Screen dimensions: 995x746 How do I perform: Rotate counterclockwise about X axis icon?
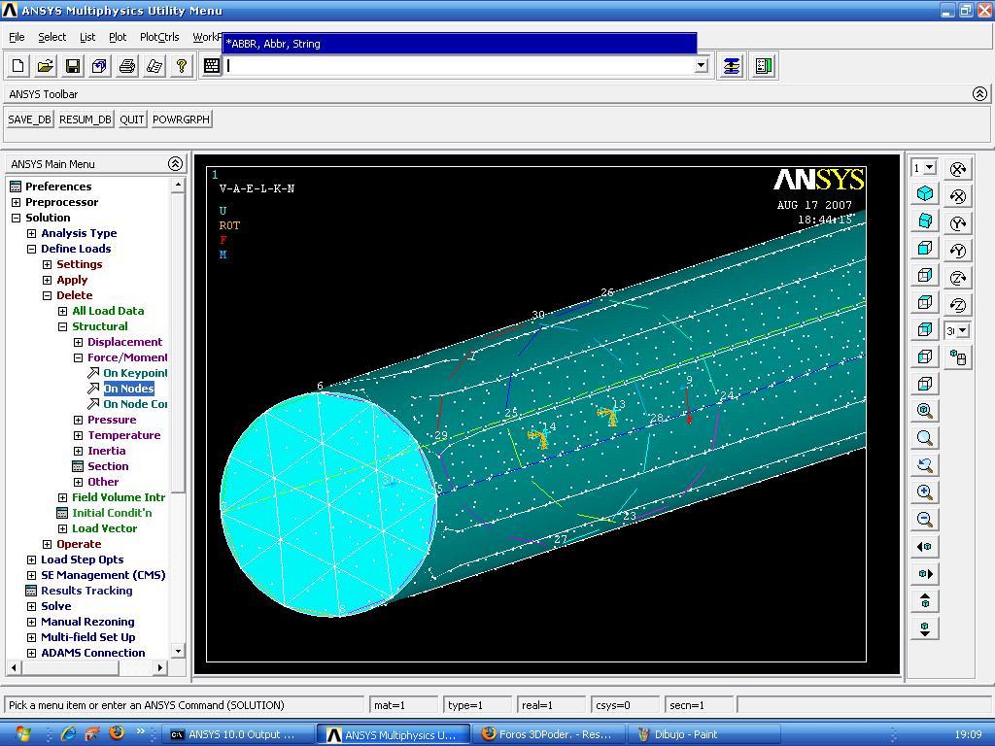pos(957,196)
